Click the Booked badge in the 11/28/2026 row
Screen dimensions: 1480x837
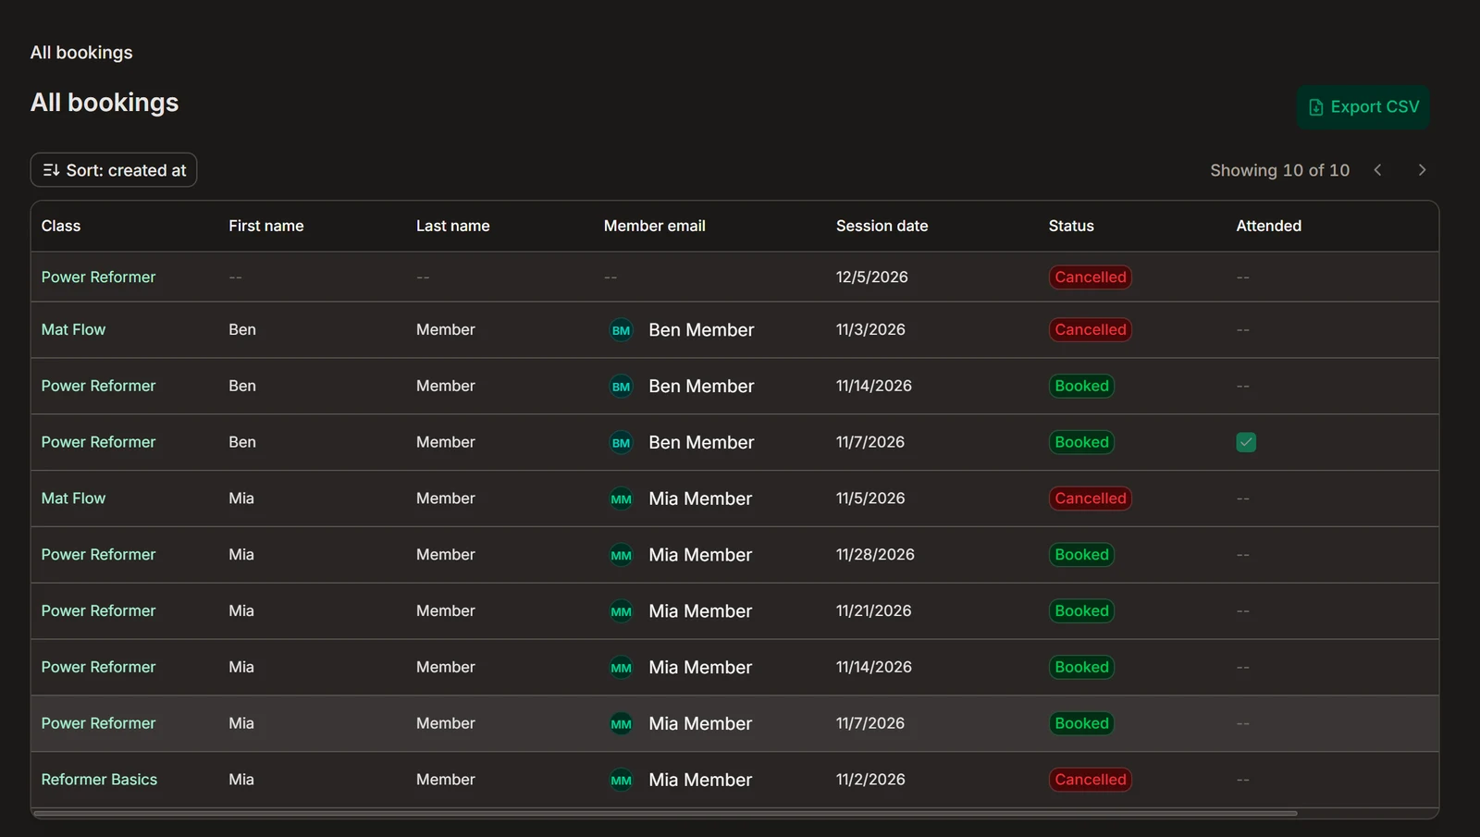1081,555
